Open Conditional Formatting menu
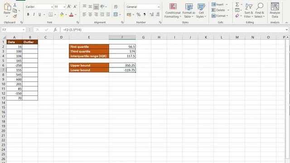This screenshot has height=163, width=290. pyautogui.click(x=173, y=10)
